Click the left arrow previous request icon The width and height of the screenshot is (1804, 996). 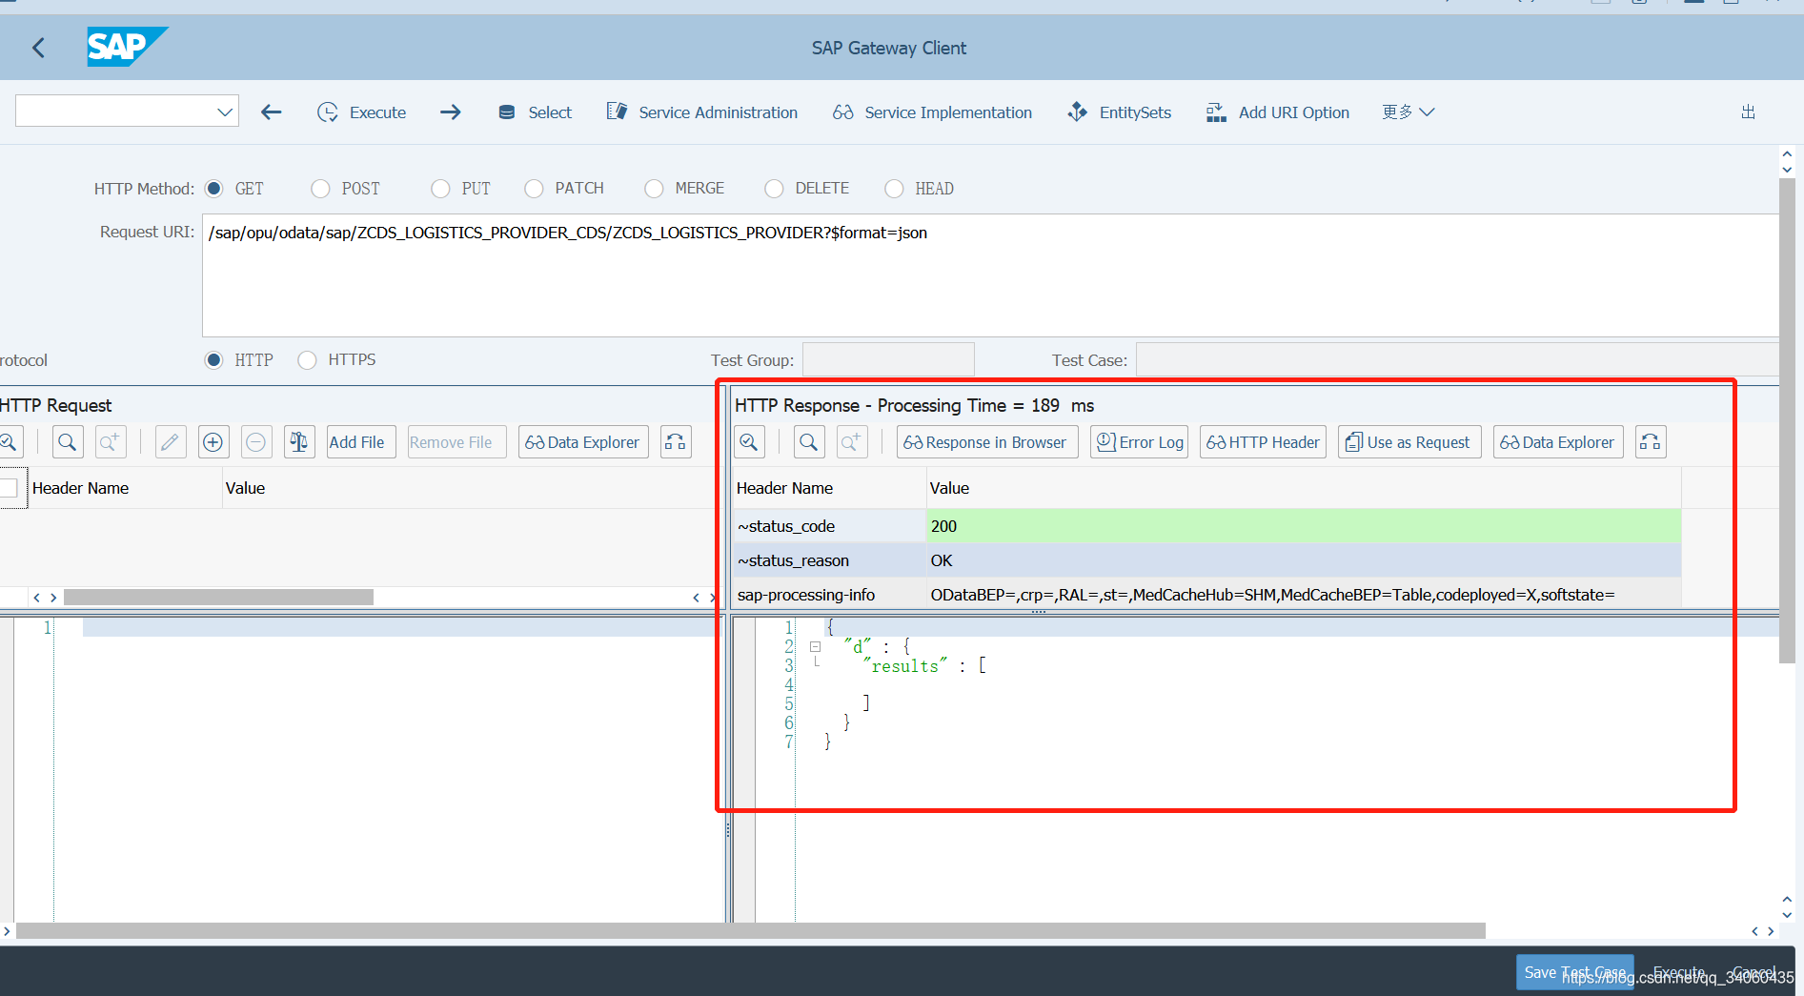coord(272,112)
